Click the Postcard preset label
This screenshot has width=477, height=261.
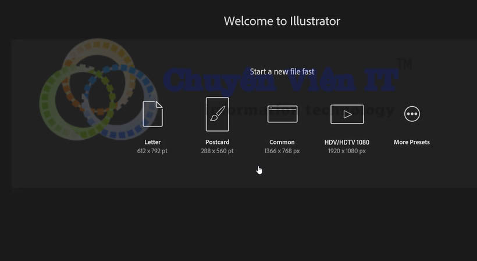click(x=217, y=142)
